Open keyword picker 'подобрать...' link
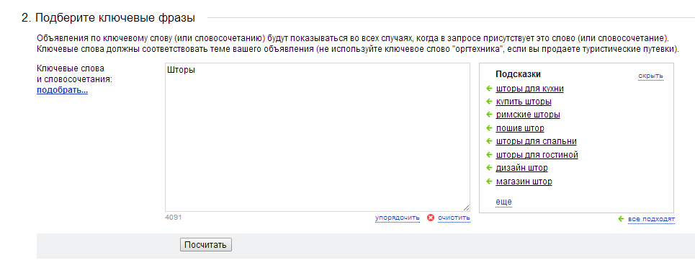695x268 pixels. point(62,91)
